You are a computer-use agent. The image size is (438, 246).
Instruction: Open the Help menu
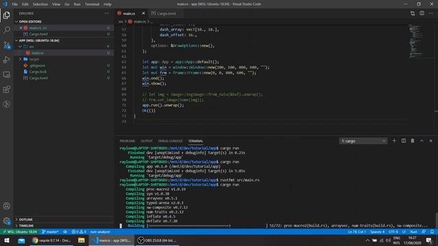click(107, 4)
